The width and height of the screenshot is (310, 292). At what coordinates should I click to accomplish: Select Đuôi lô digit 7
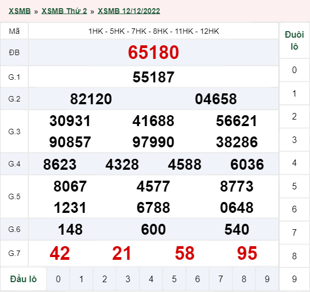pos(294,233)
